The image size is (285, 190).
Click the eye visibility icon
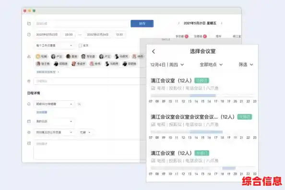[x=29, y=132]
